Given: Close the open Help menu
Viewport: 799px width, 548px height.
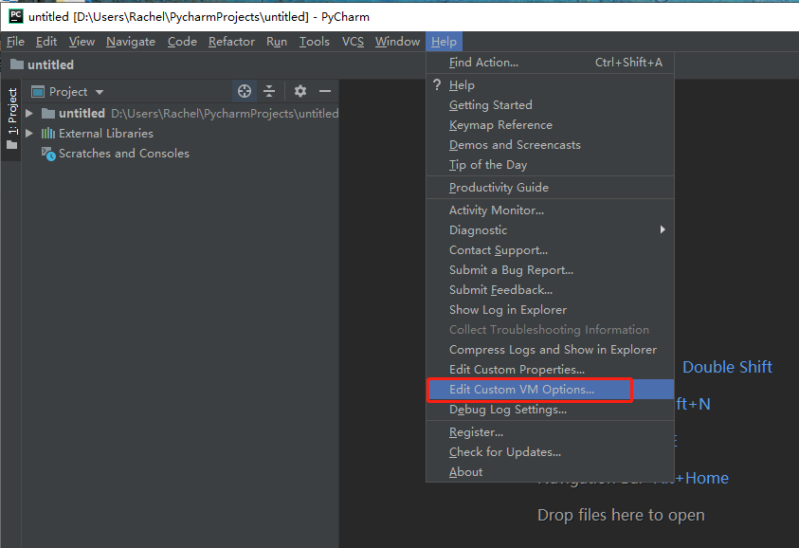Looking at the screenshot, I should [x=444, y=42].
